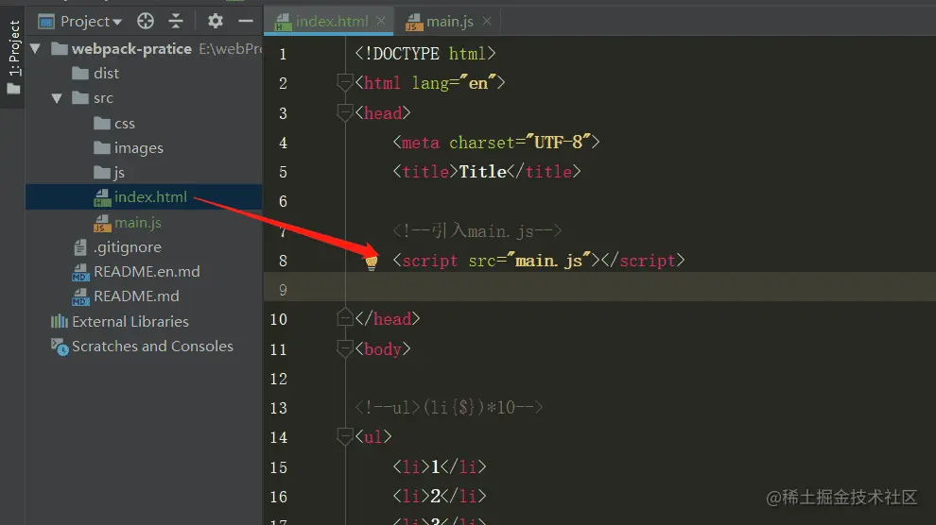Close the main.js tab
Image resolution: width=936 pixels, height=525 pixels.
click(x=487, y=21)
